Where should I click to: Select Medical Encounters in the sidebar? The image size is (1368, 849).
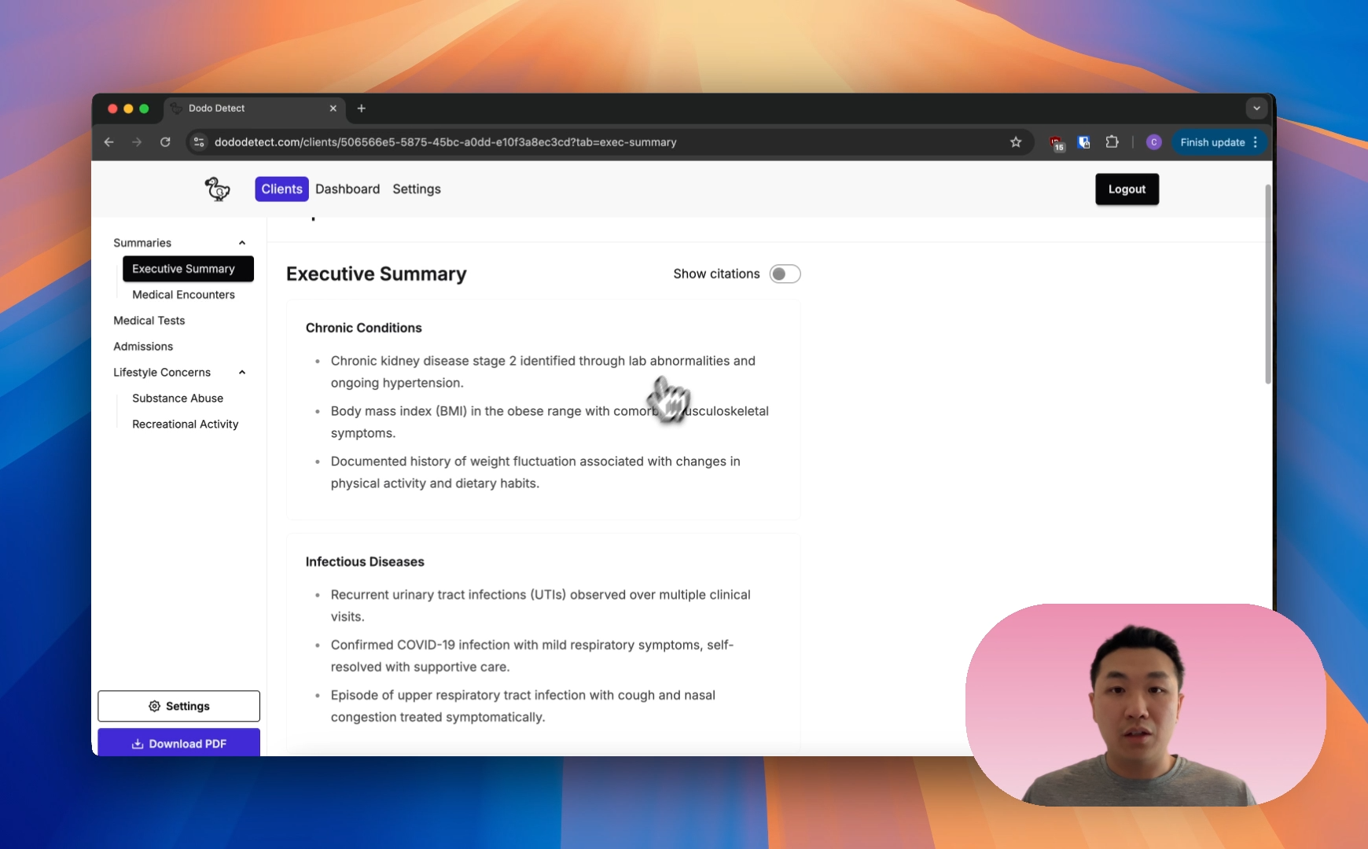tap(183, 295)
